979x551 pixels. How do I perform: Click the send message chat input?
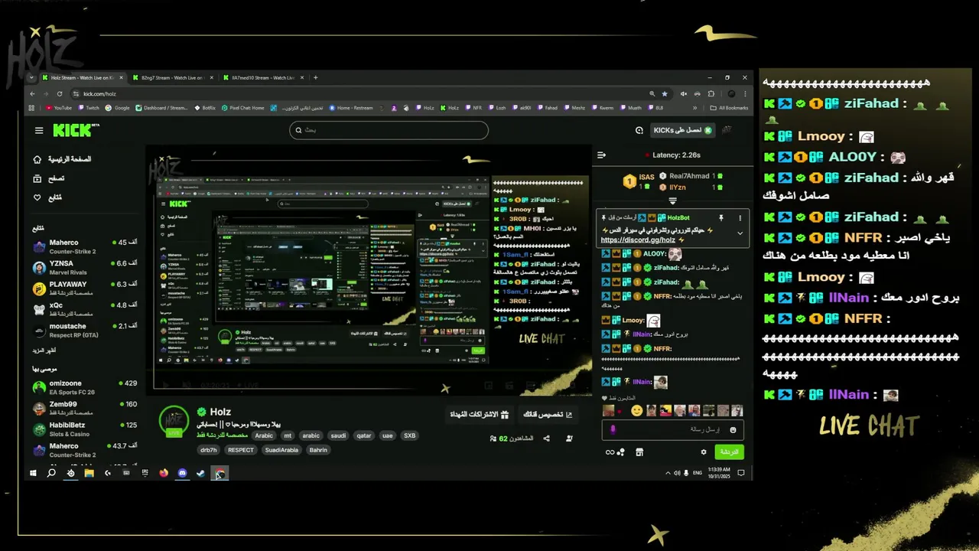pos(672,430)
